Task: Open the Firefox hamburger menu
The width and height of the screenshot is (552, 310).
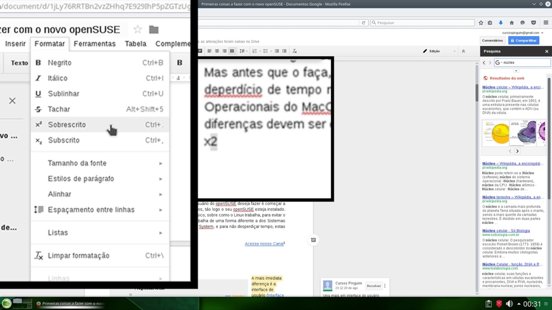Action: [x=546, y=23]
